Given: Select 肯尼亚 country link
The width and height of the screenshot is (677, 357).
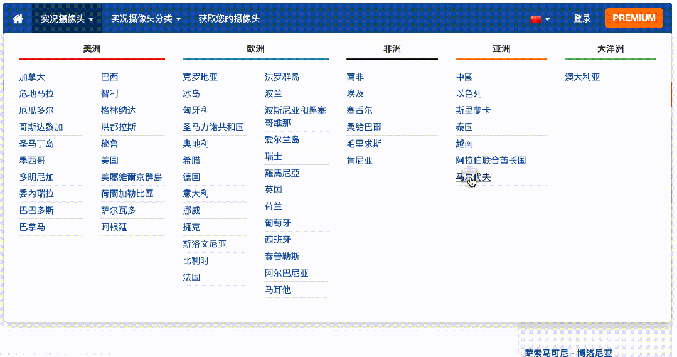Looking at the screenshot, I should pyautogui.click(x=360, y=161).
